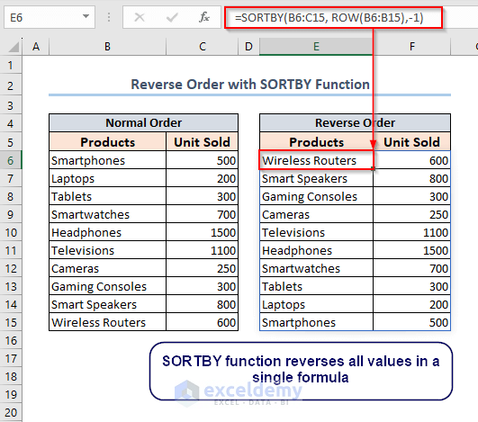Select cell 'Smart Speakers' in column E

[317, 178]
